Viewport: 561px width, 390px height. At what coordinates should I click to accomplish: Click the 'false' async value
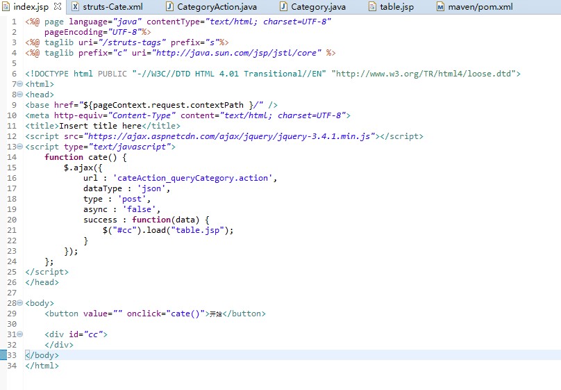(139, 209)
